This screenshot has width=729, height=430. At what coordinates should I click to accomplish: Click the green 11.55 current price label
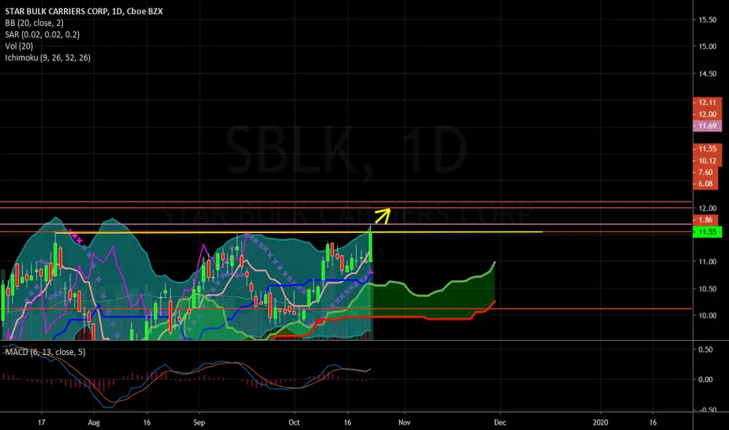coord(707,231)
